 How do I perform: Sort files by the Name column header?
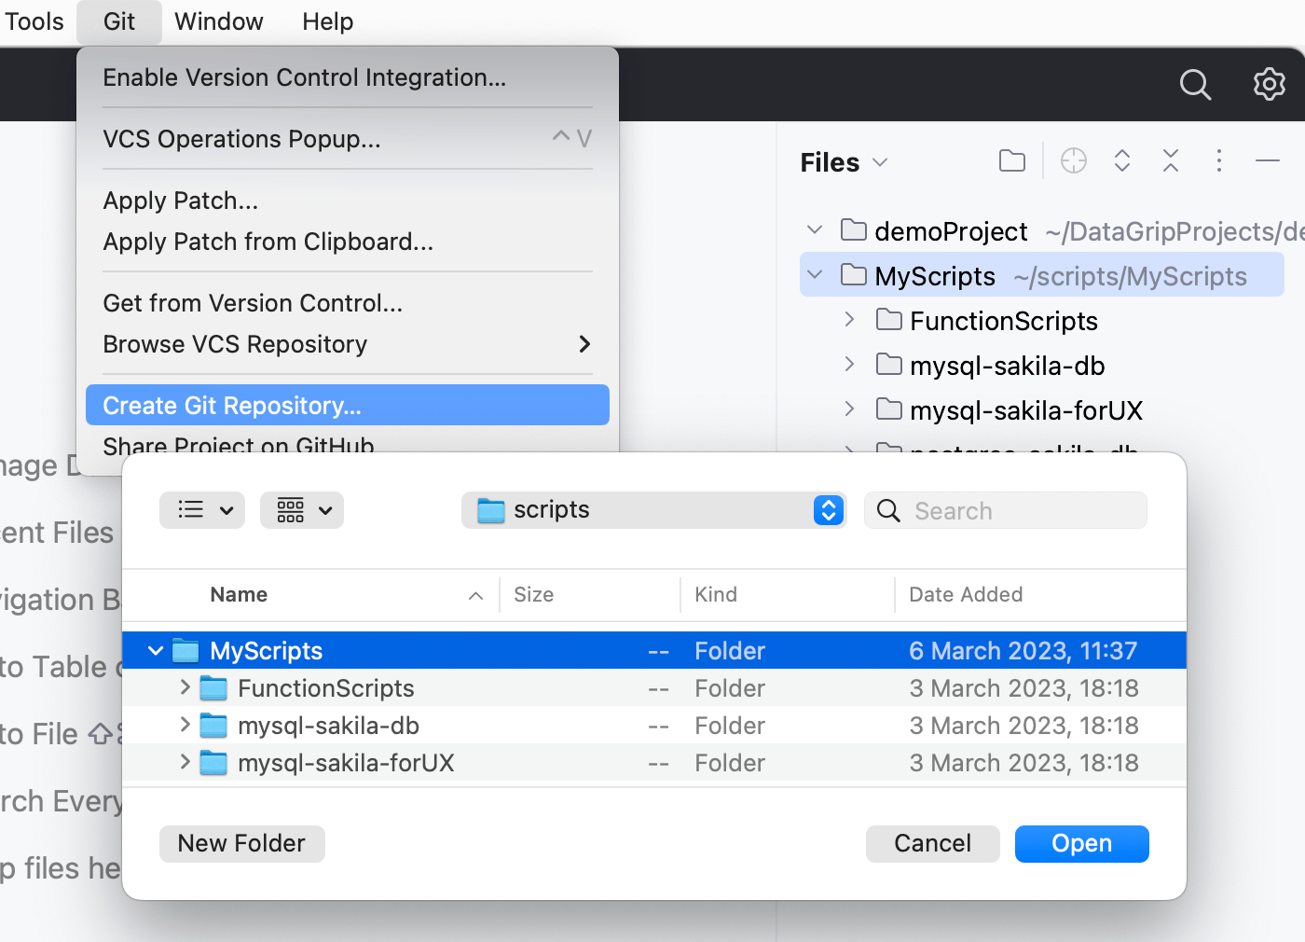click(239, 594)
